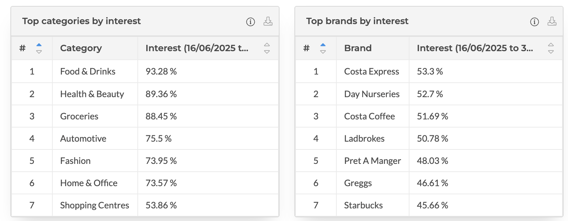568x221 pixels.
Task: Select the Starbucks row
Action: [x=363, y=205]
